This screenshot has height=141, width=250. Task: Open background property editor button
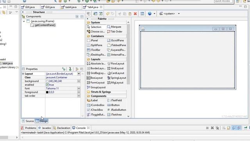(x=79, y=81)
